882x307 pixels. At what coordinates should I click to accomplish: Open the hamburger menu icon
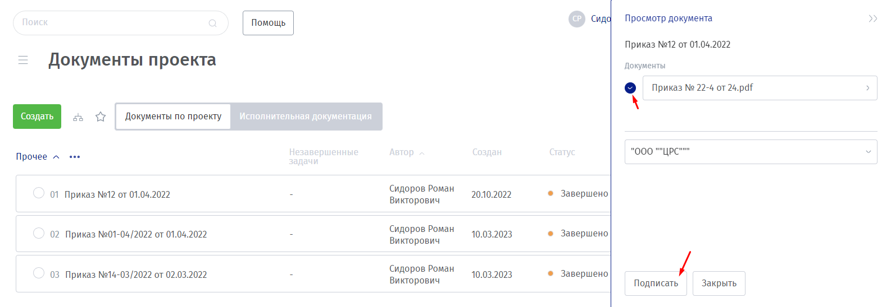pos(23,60)
